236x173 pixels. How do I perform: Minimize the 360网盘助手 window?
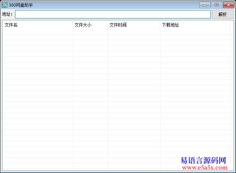(x=205, y=5)
